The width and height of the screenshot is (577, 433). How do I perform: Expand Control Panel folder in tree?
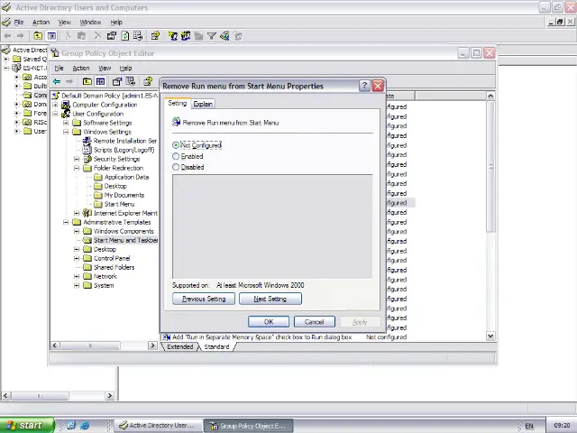77,258
